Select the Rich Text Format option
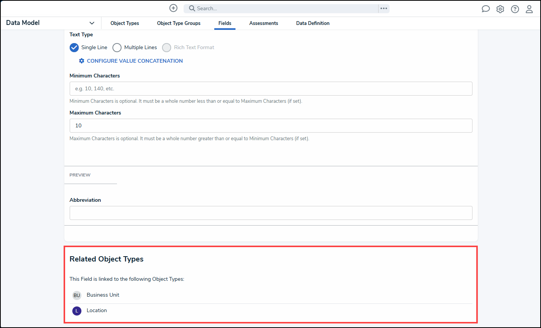This screenshot has width=541, height=328. coord(167,47)
